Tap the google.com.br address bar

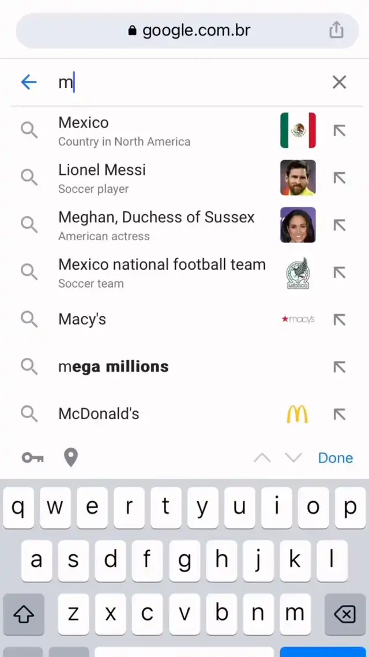[x=189, y=31]
